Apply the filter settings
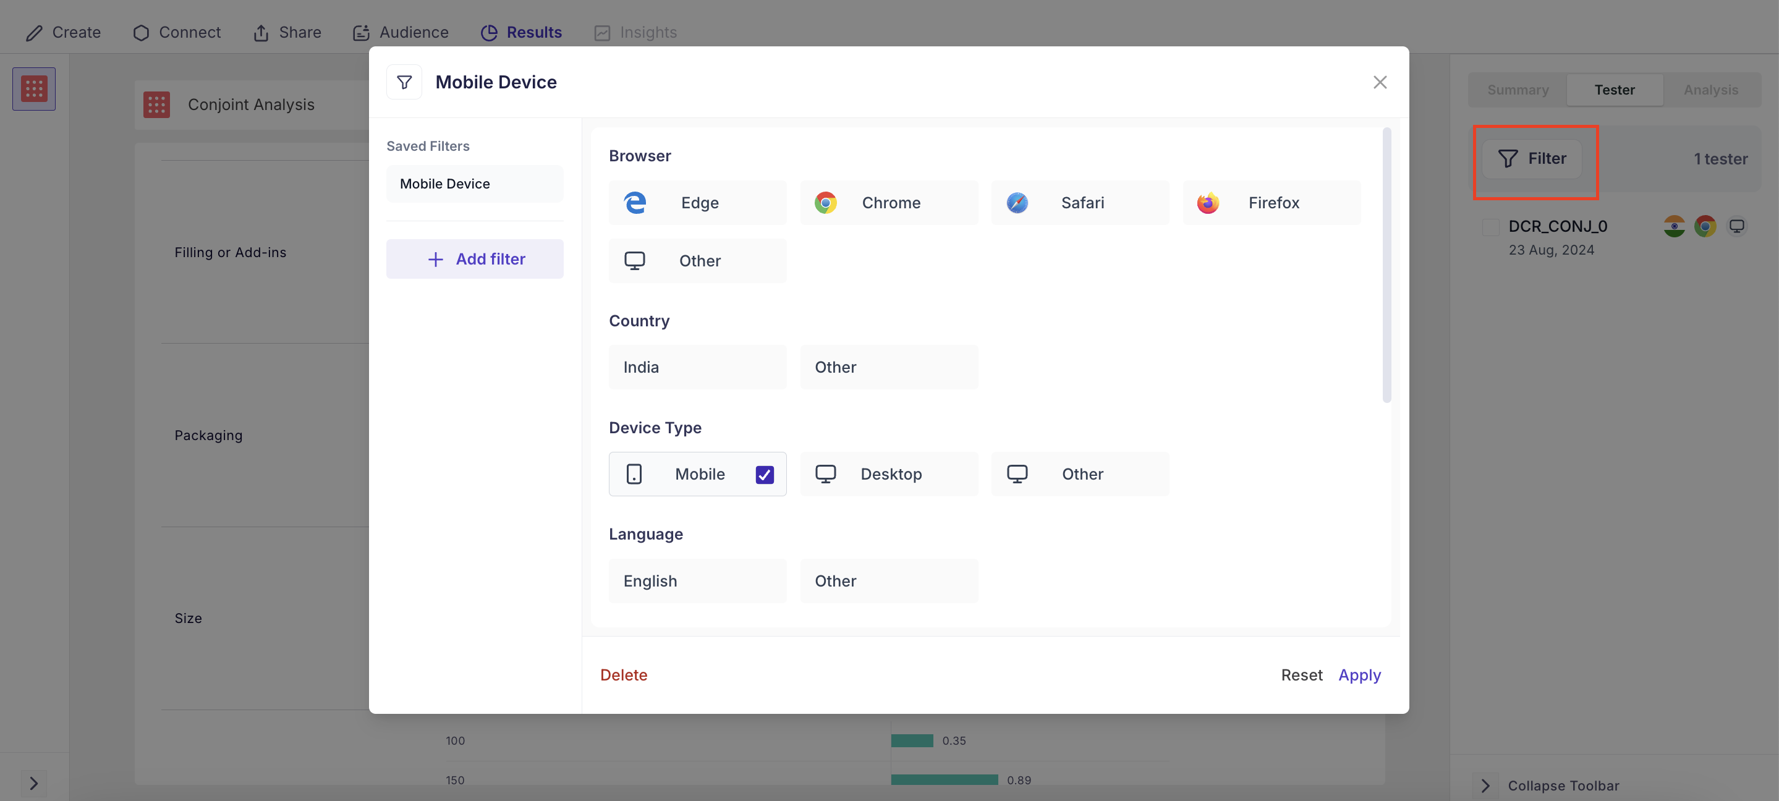Viewport: 1779px width, 801px height. (x=1359, y=675)
